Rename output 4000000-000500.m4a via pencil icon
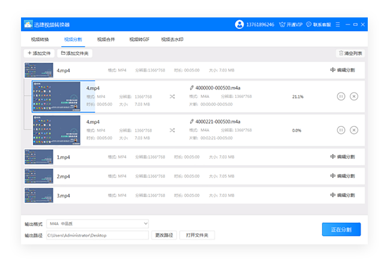Screen dimensions: 390x269 pyautogui.click(x=191, y=88)
